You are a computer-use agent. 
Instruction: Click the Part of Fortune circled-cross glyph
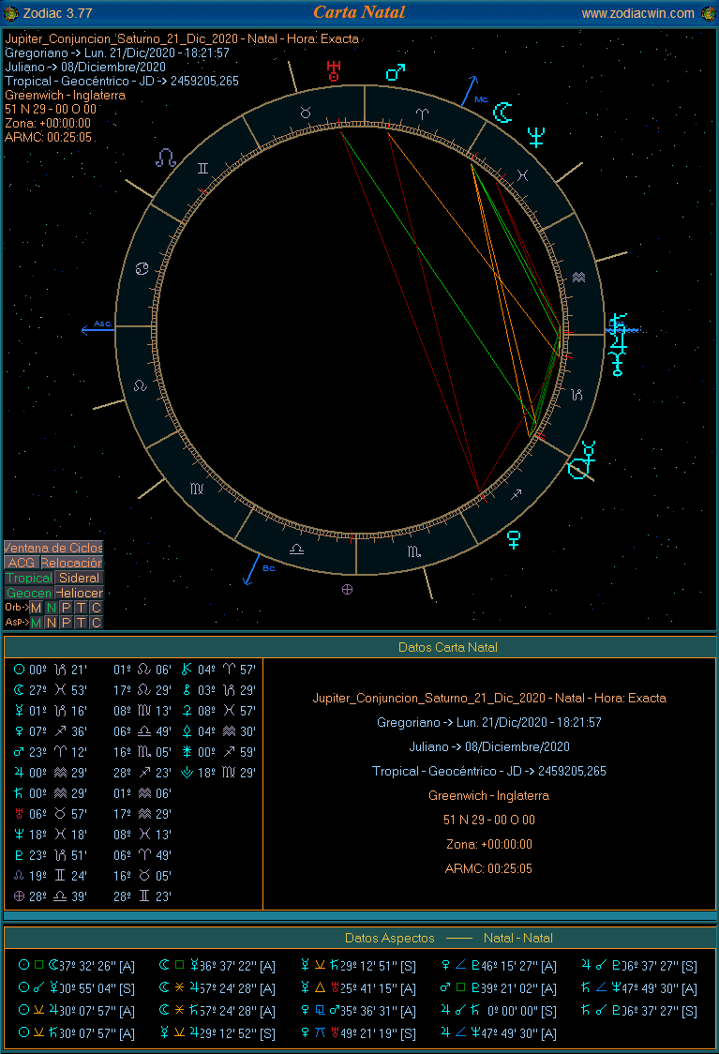348,590
